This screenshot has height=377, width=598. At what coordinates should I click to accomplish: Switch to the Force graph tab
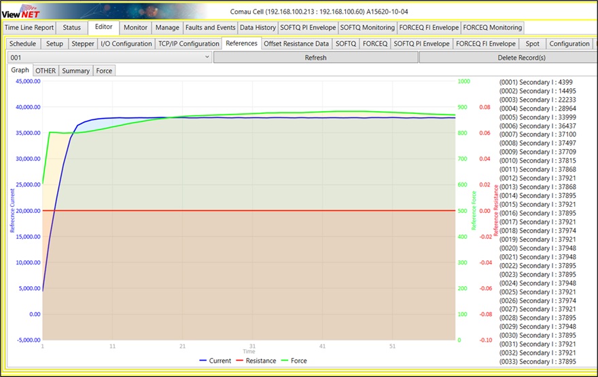[104, 71]
